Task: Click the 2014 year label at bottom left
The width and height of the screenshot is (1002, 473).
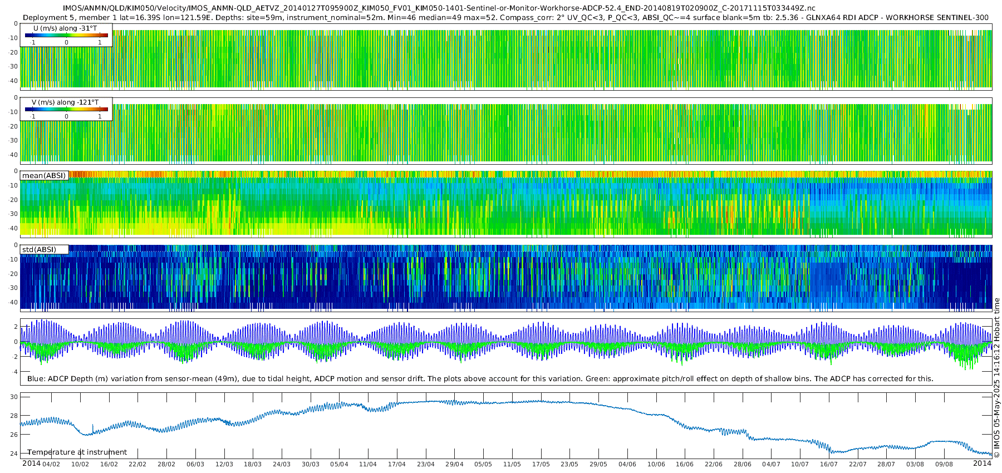Action: coord(31,464)
